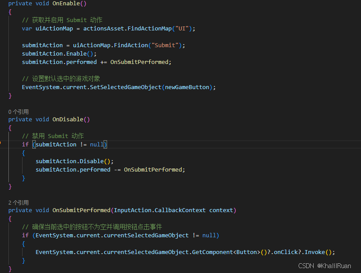Image resolution: width=361 pixels, height=273 pixels.
Task: Click the newGameButton argument
Action: pos(187,87)
